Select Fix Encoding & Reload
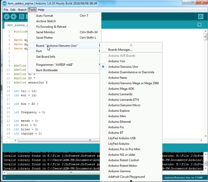The width and height of the screenshot is (208, 182). (65, 27)
